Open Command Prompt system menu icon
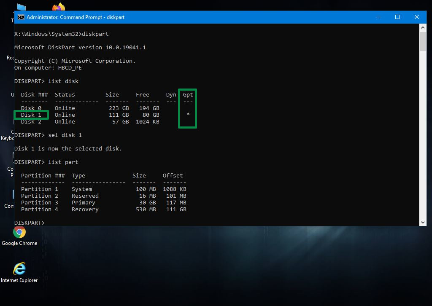 [20, 17]
